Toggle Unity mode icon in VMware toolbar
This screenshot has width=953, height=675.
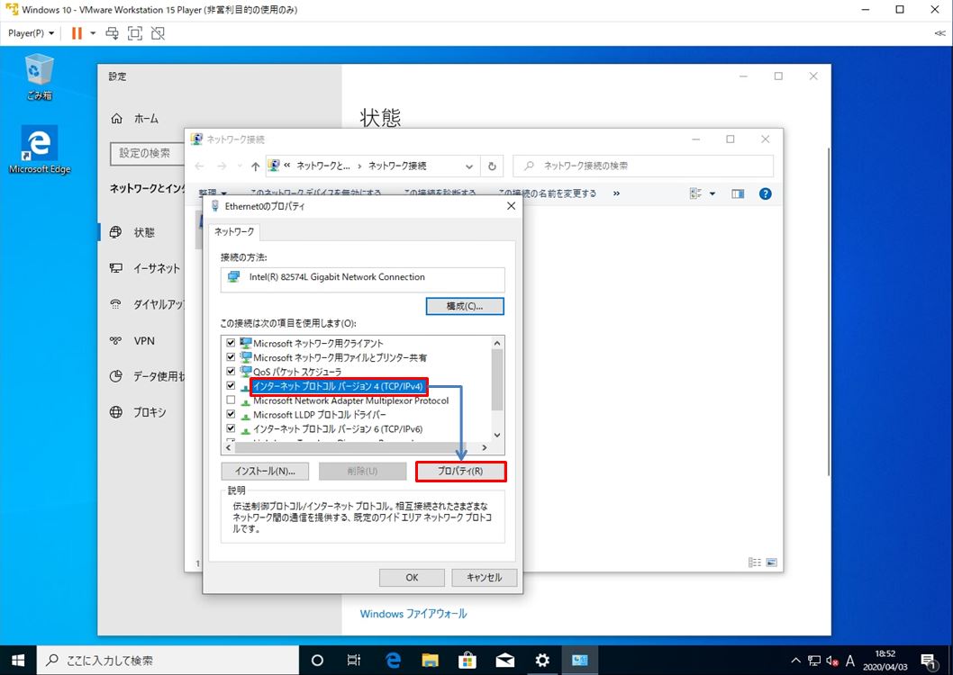point(158,33)
